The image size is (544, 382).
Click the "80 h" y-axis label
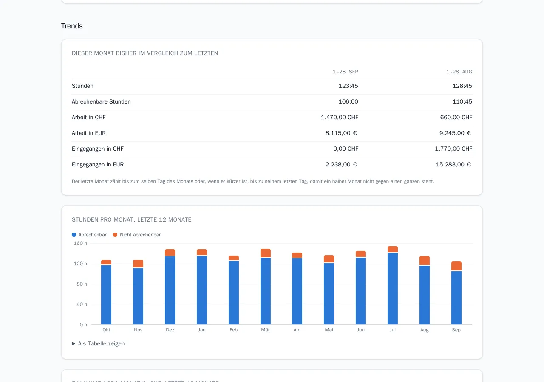tap(82, 284)
